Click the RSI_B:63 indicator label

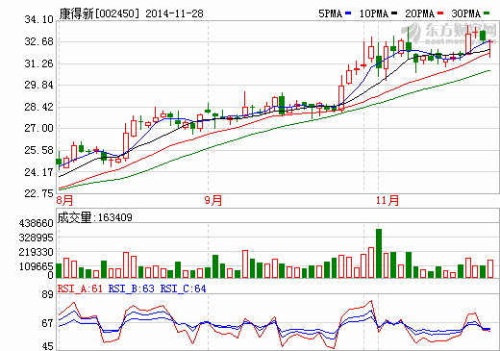(132, 288)
